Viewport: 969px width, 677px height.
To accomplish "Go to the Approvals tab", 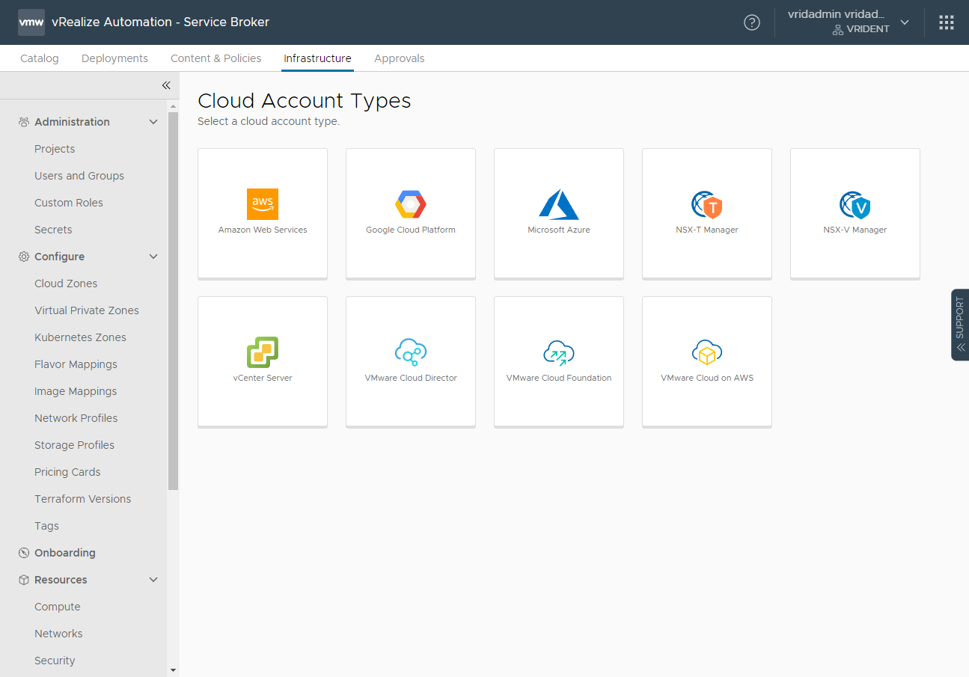I will [400, 58].
